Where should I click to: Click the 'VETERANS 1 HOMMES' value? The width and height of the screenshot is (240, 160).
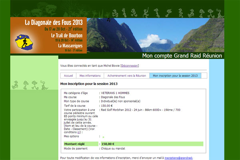tap(115, 93)
